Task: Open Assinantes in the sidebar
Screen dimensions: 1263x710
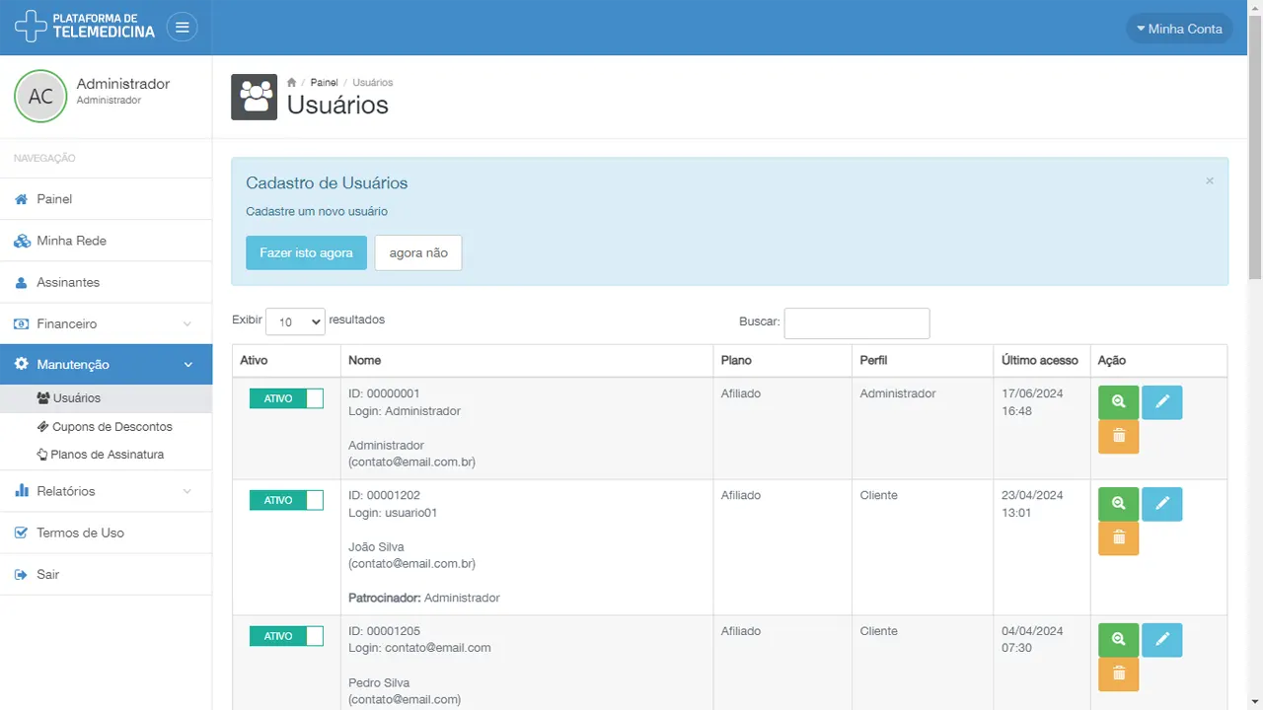Action: click(106, 282)
